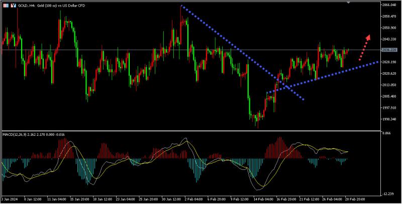Click the 30 Jan 12:00 time label
This screenshot has height=204, width=402.
tap(172, 199)
